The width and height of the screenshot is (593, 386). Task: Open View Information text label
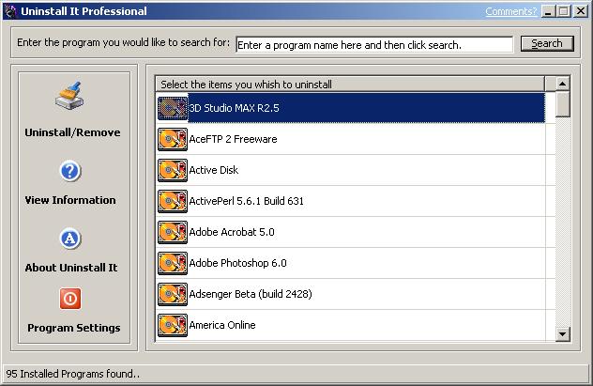pos(70,200)
